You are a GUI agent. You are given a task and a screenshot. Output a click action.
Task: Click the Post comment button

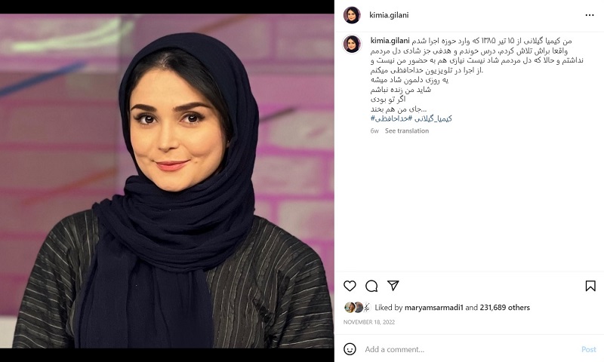[589, 349]
